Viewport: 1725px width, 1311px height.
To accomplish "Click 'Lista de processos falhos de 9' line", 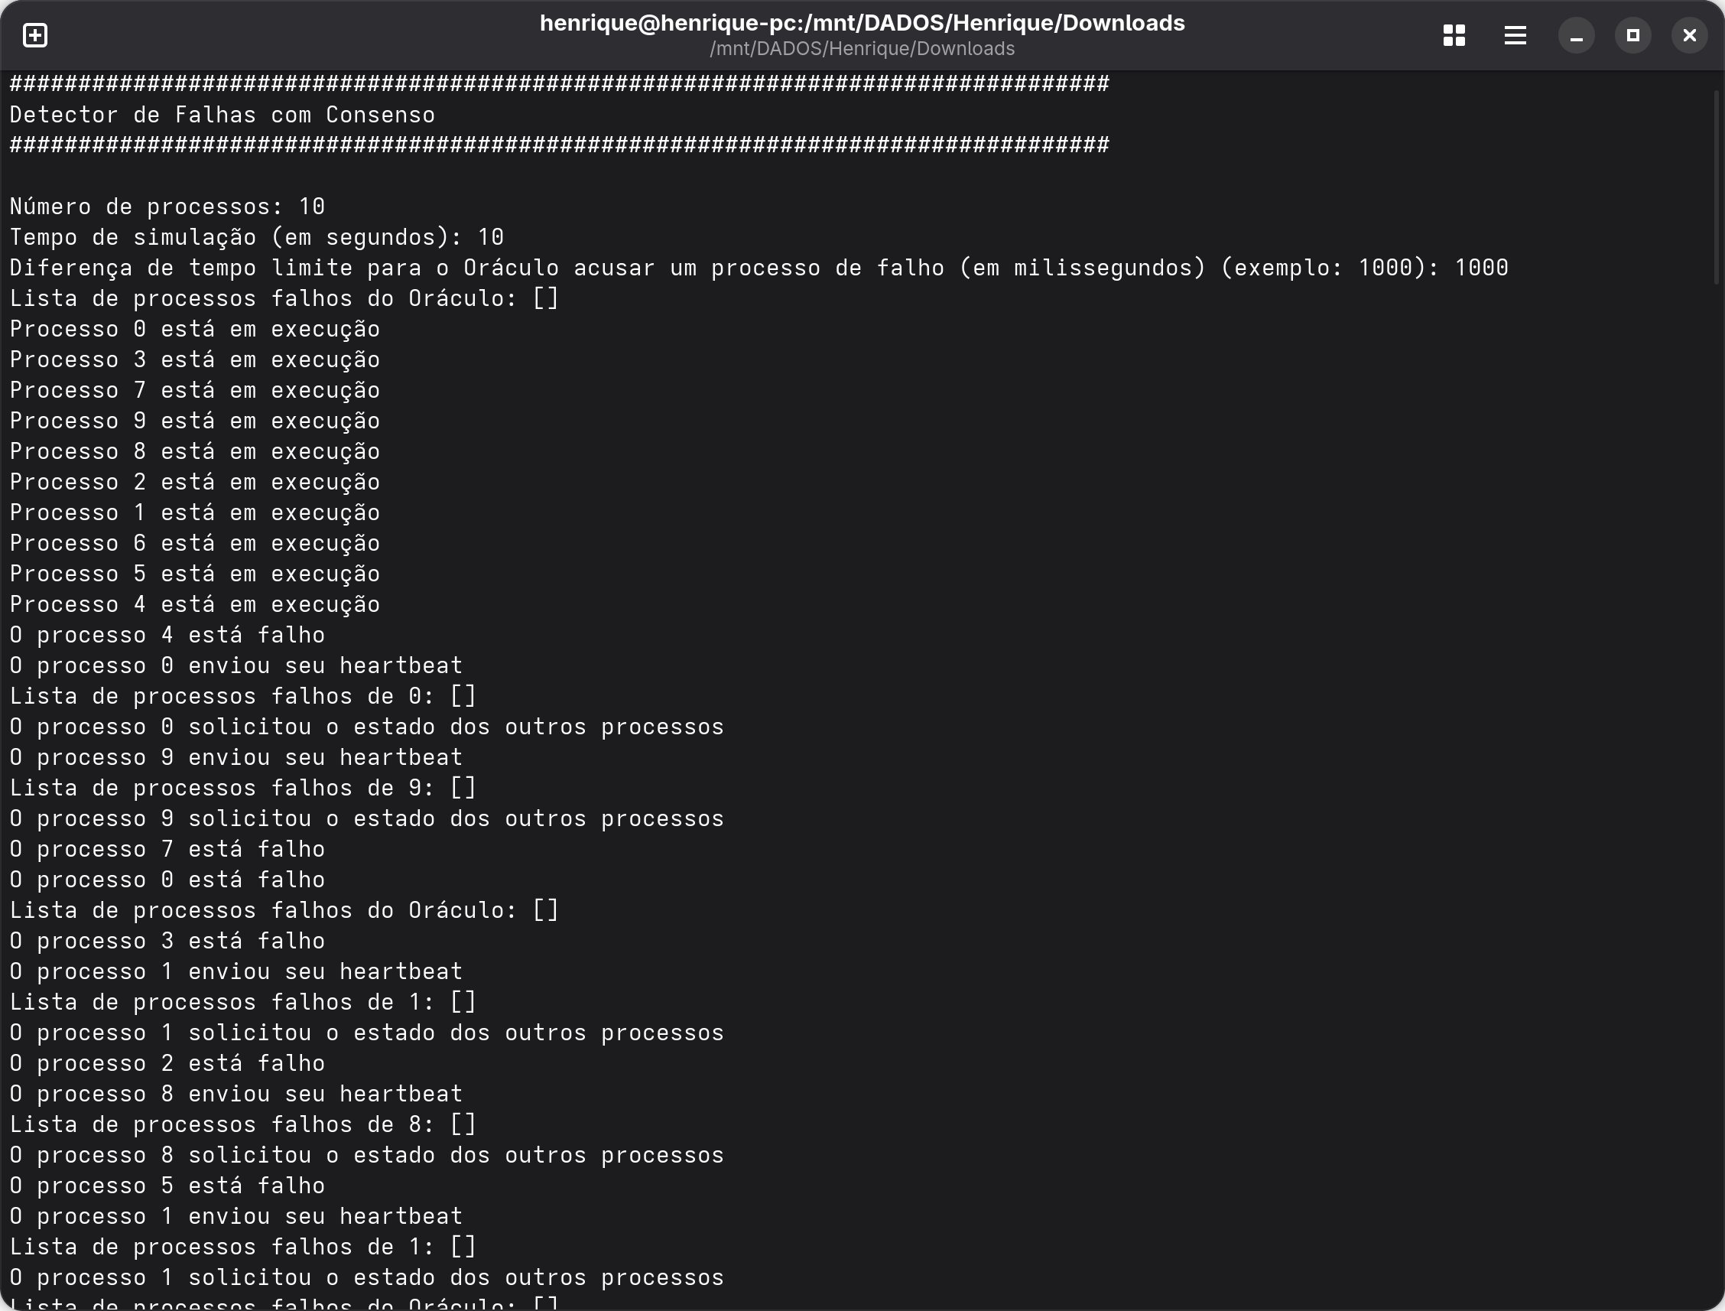I will point(242,788).
